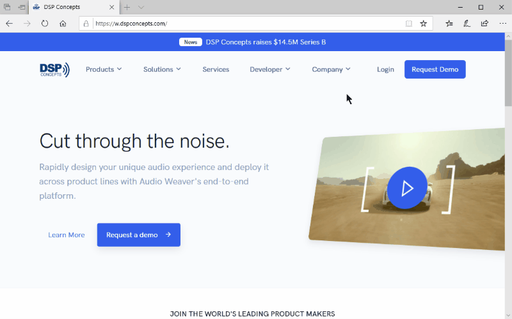
Task: Expand the Products dropdown menu
Action: [103, 70]
